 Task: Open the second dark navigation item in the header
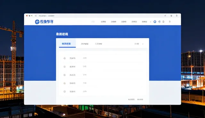[x=113, y=22]
